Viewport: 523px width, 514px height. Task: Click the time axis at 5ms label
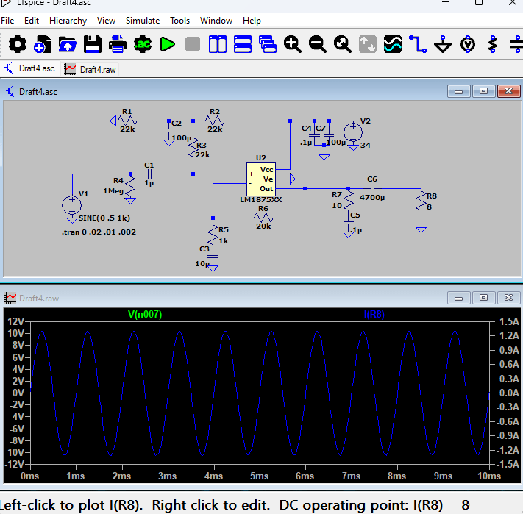coord(260,476)
